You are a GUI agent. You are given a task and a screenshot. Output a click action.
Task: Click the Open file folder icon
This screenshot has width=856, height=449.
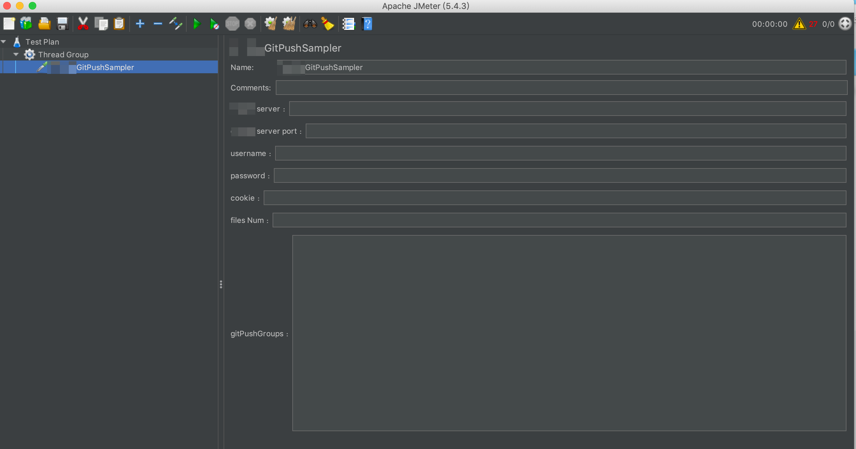point(44,24)
